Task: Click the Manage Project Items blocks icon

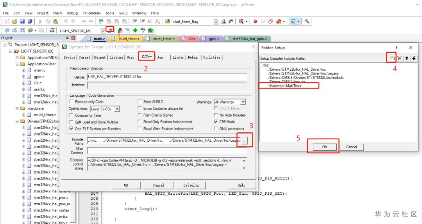Action: tap(120, 30)
